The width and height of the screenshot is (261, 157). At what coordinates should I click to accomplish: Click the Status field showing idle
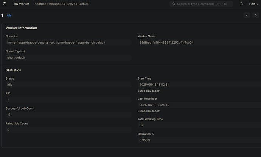pos(68,85)
